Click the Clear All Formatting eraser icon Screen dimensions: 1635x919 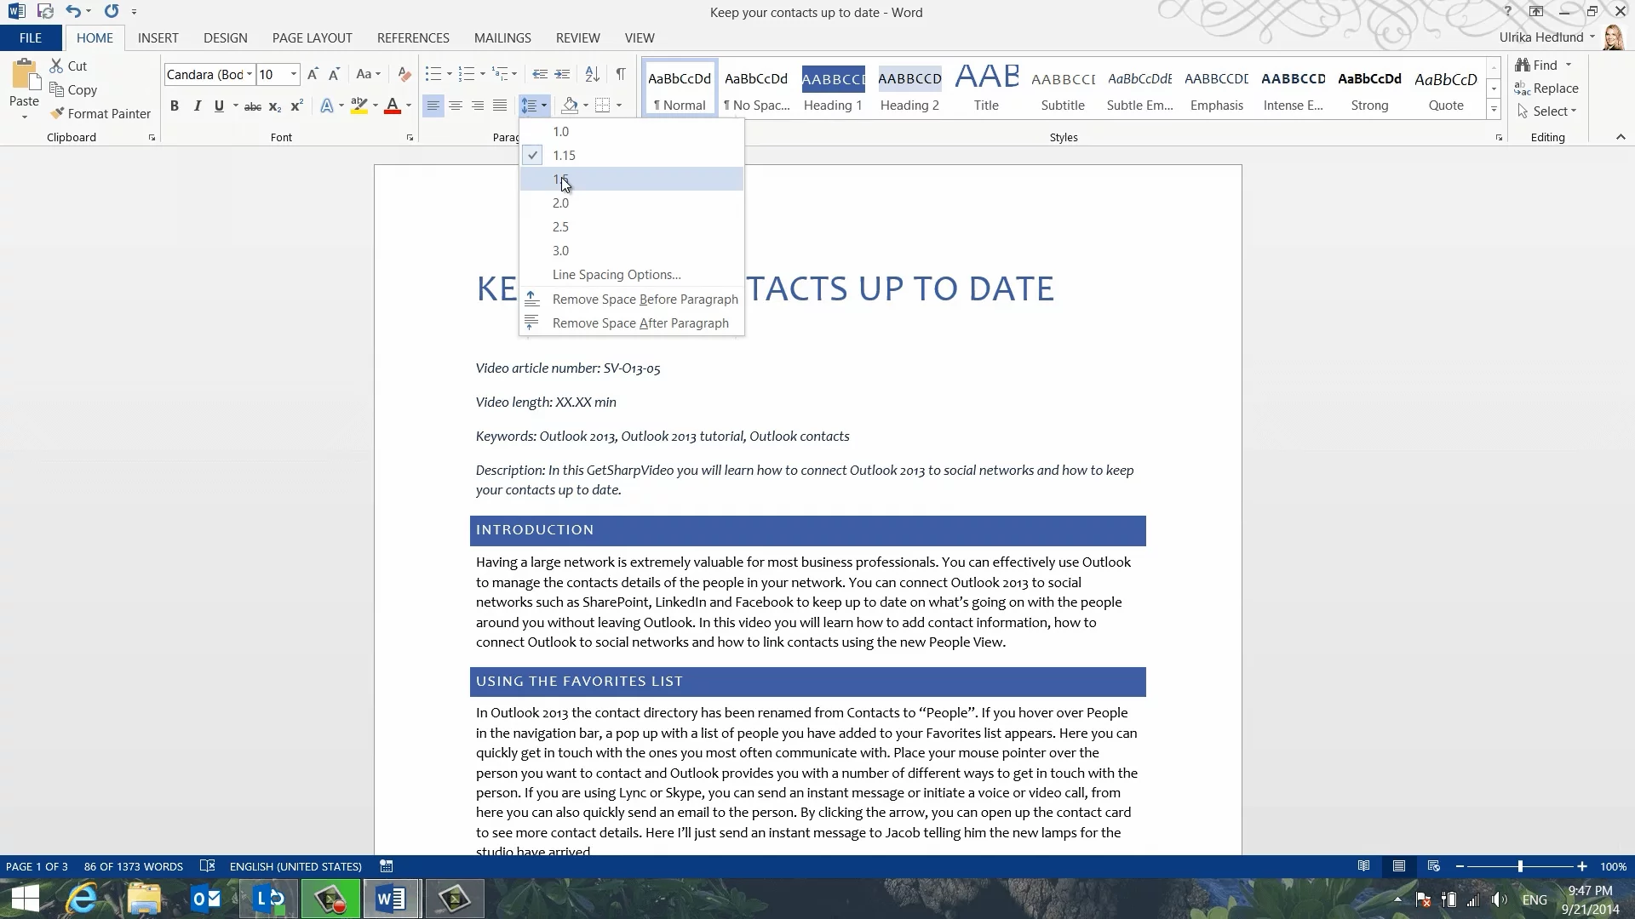tap(404, 74)
